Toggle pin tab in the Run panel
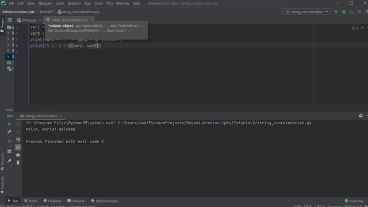This screenshot has height=207, width=368. 9,161
